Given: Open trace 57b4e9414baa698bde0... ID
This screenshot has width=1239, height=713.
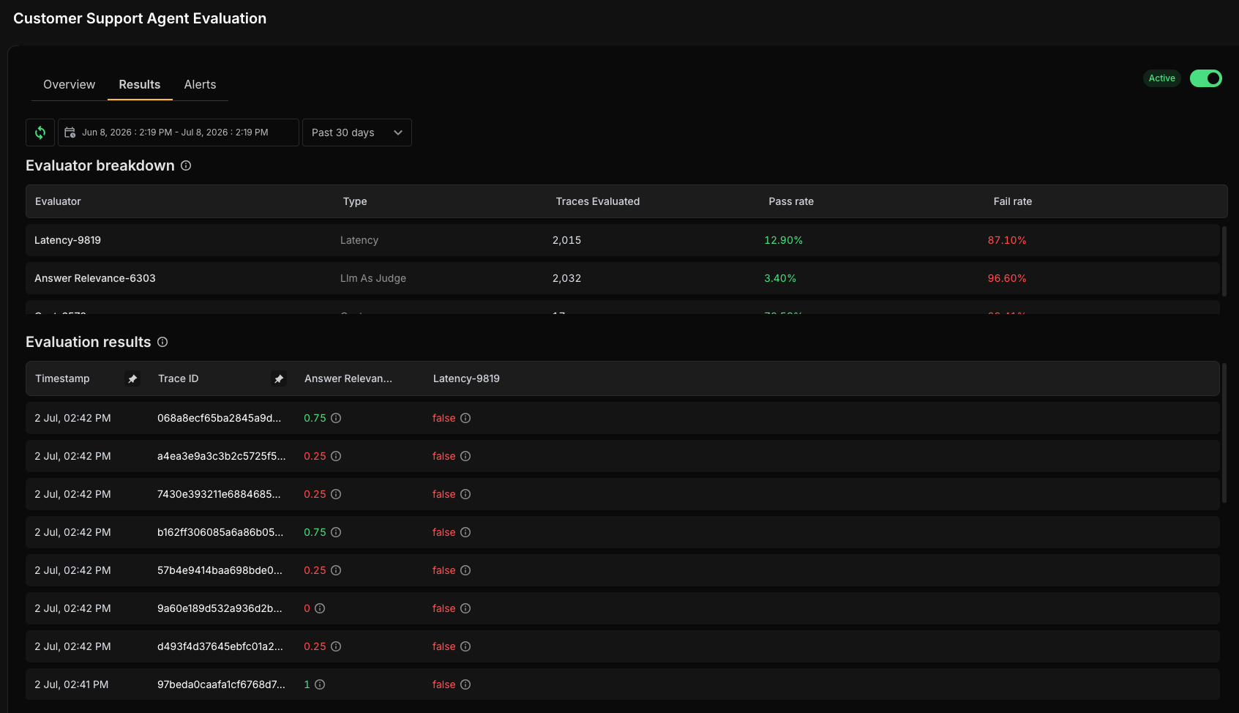Looking at the screenshot, I should point(220,570).
